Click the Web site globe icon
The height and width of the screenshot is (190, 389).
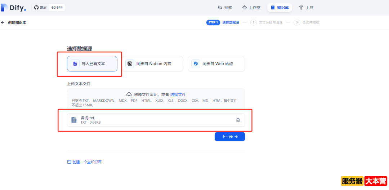pos(196,64)
